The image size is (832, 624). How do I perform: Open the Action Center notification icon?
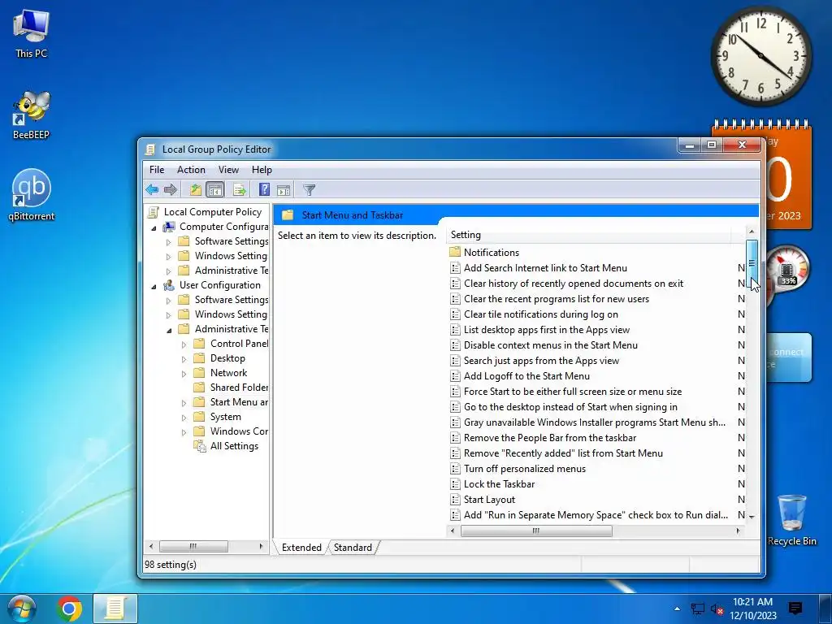pos(795,609)
